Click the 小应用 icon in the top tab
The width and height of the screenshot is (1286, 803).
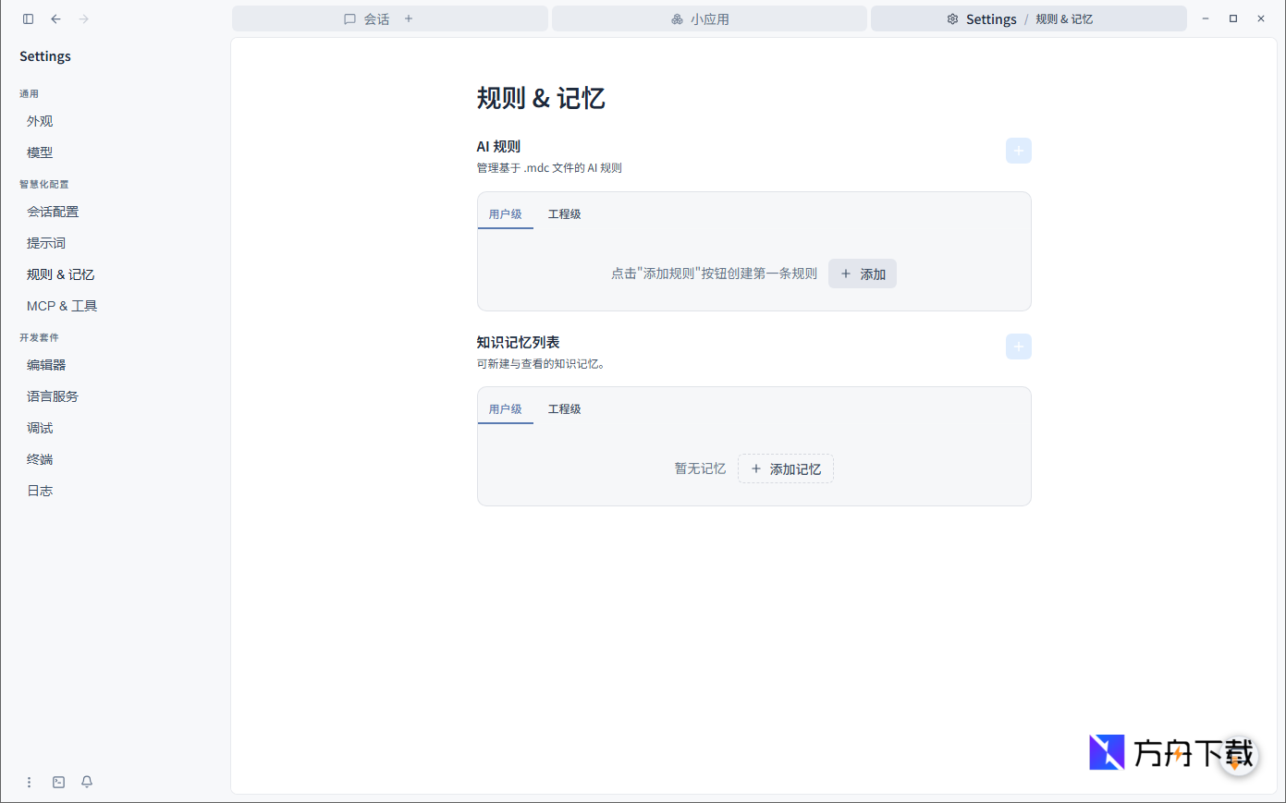(x=677, y=18)
